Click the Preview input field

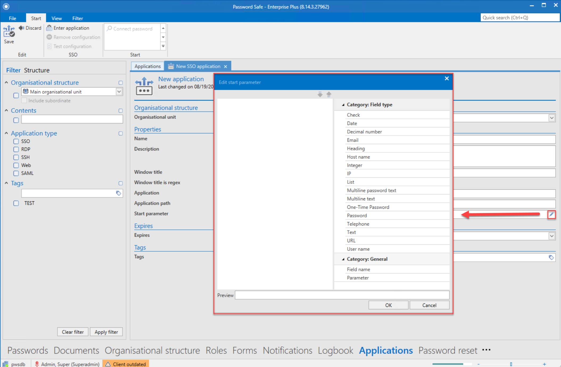click(x=342, y=295)
